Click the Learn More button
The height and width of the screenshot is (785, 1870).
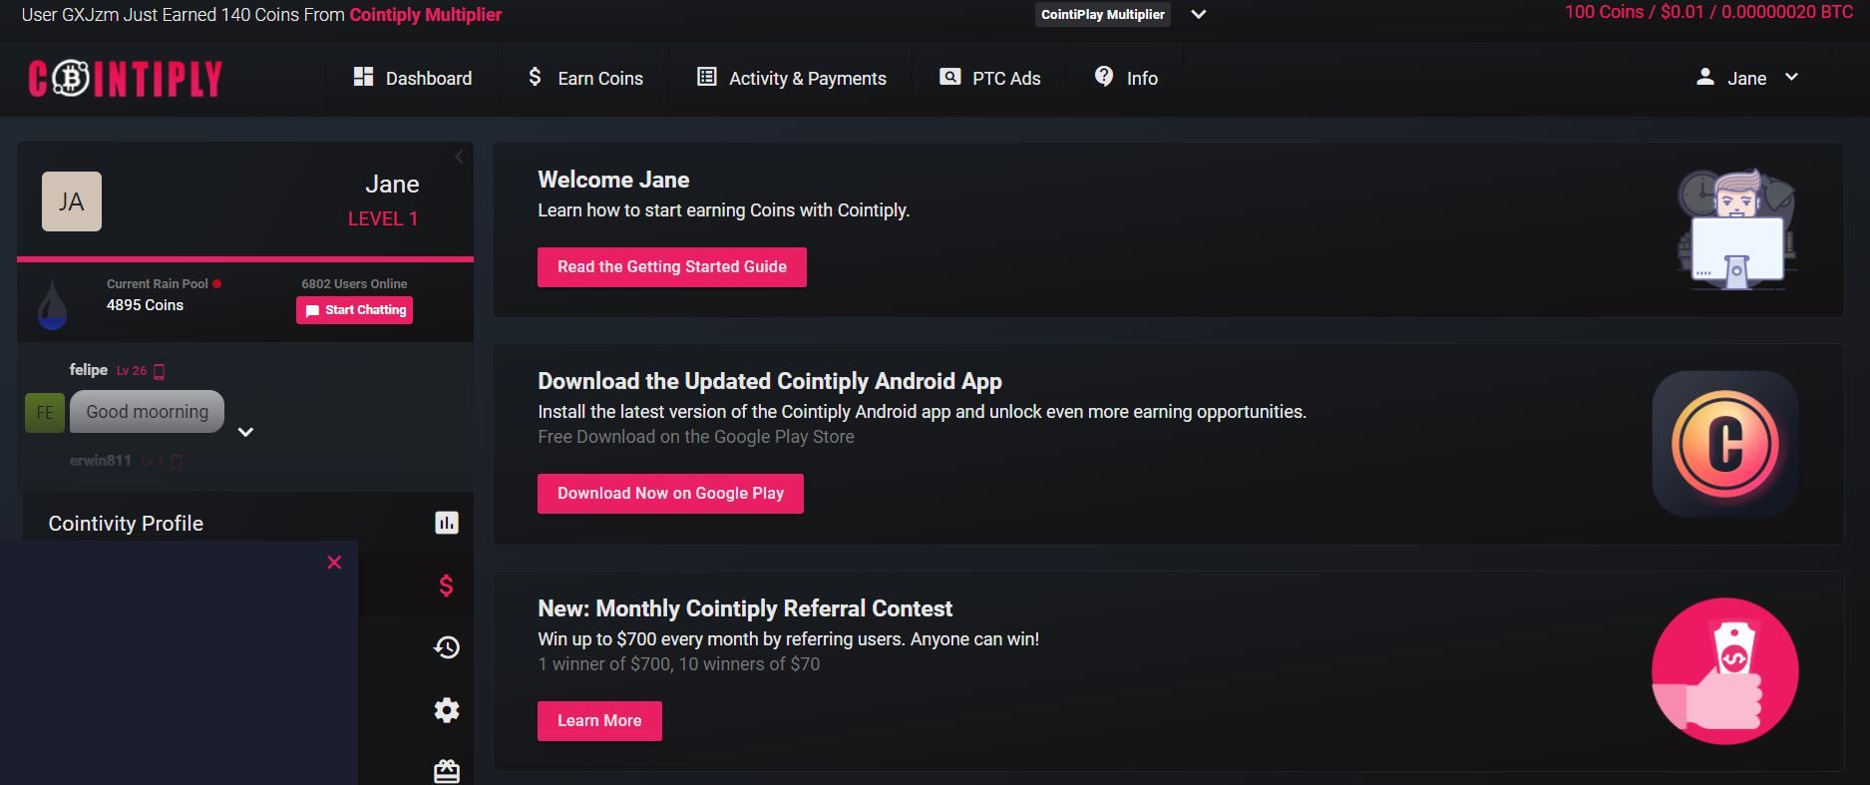coord(599,721)
